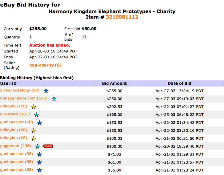
Task: Click the teal star next to alrescate (101)
Action: (36, 115)
